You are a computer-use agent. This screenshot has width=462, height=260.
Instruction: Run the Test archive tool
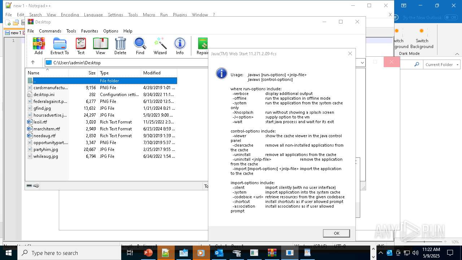81,46
